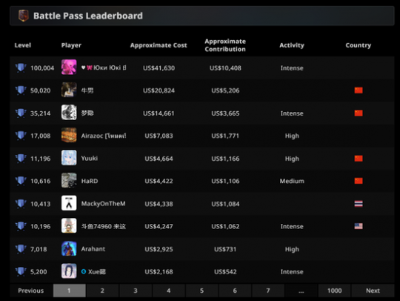Open avatar of player at level 35,214
This screenshot has width=400, height=301.
(x=69, y=113)
